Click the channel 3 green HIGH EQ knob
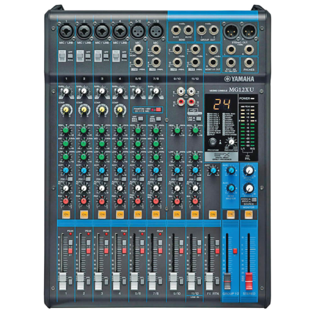Image resolution: width=314 pixels, height=314 pixels. (102, 130)
